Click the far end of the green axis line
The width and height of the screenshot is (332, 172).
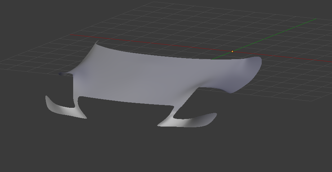(316, 19)
